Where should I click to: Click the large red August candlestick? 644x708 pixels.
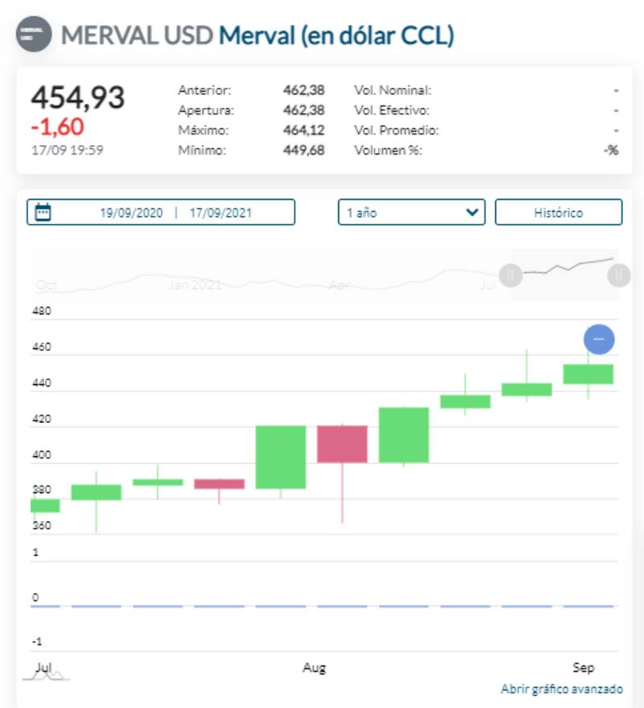342,444
